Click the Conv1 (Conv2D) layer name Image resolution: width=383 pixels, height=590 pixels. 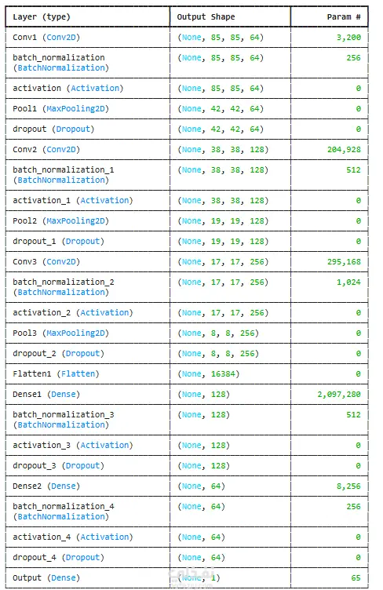pos(46,37)
